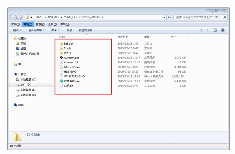This screenshot has height=154, width=235.
Task: Open the address bar history dropdown
Action: coord(164,17)
